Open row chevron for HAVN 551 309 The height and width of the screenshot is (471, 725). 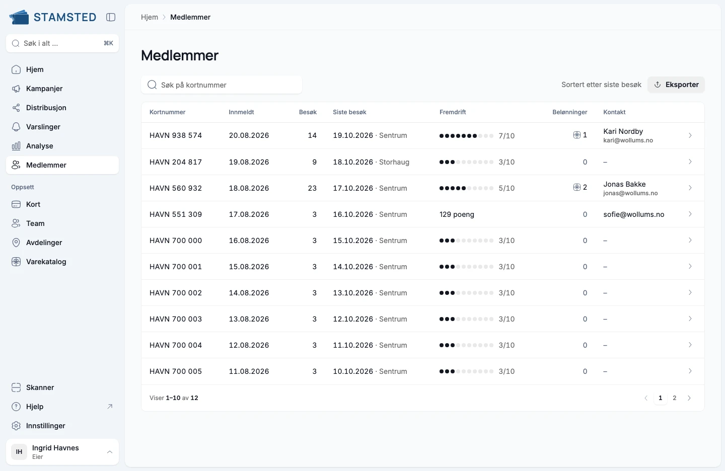pos(690,214)
